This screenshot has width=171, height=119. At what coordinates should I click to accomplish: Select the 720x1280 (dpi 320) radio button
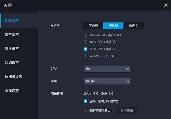pos(85,49)
